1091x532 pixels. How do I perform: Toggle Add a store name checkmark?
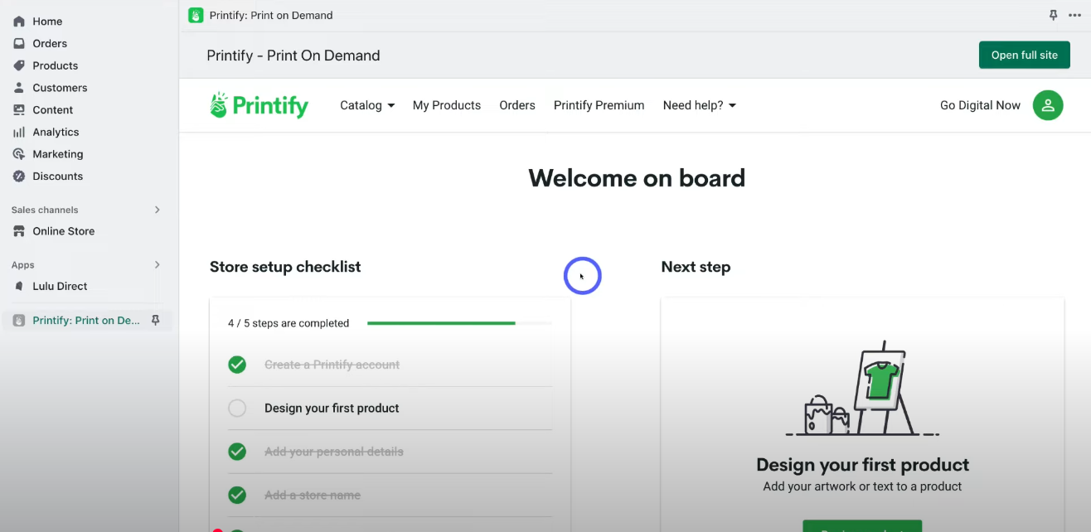point(237,495)
